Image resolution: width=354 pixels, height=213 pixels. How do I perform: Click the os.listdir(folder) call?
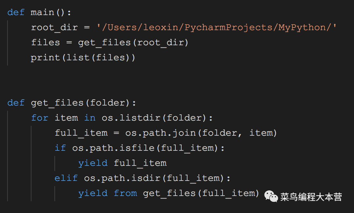(154, 118)
